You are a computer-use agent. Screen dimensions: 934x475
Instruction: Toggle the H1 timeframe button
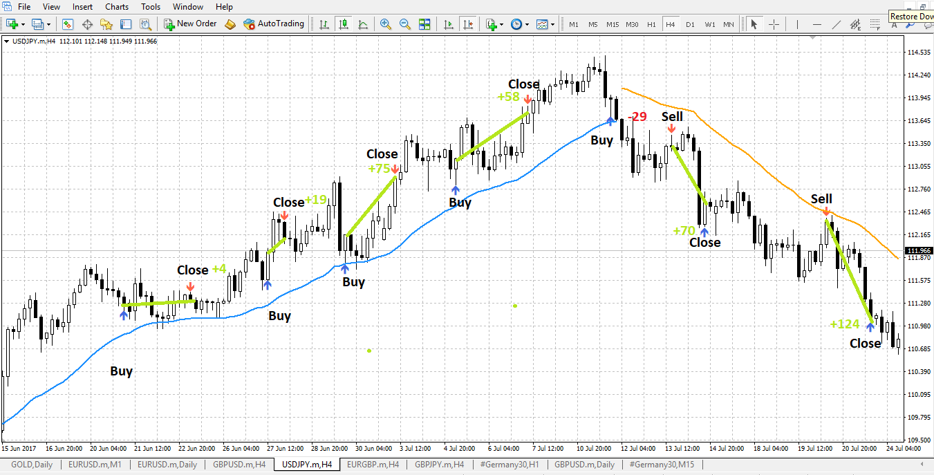tap(651, 24)
